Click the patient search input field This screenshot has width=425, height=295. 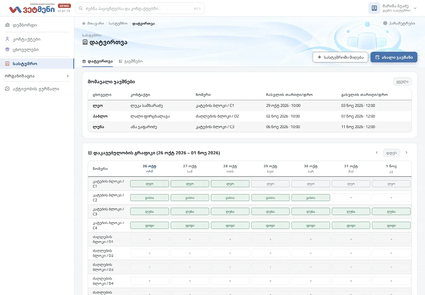pyautogui.click(x=139, y=8)
